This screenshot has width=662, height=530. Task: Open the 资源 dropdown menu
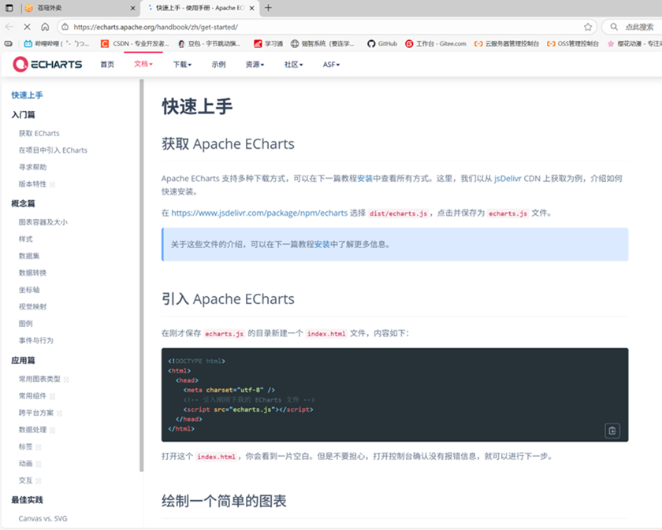[x=255, y=64]
